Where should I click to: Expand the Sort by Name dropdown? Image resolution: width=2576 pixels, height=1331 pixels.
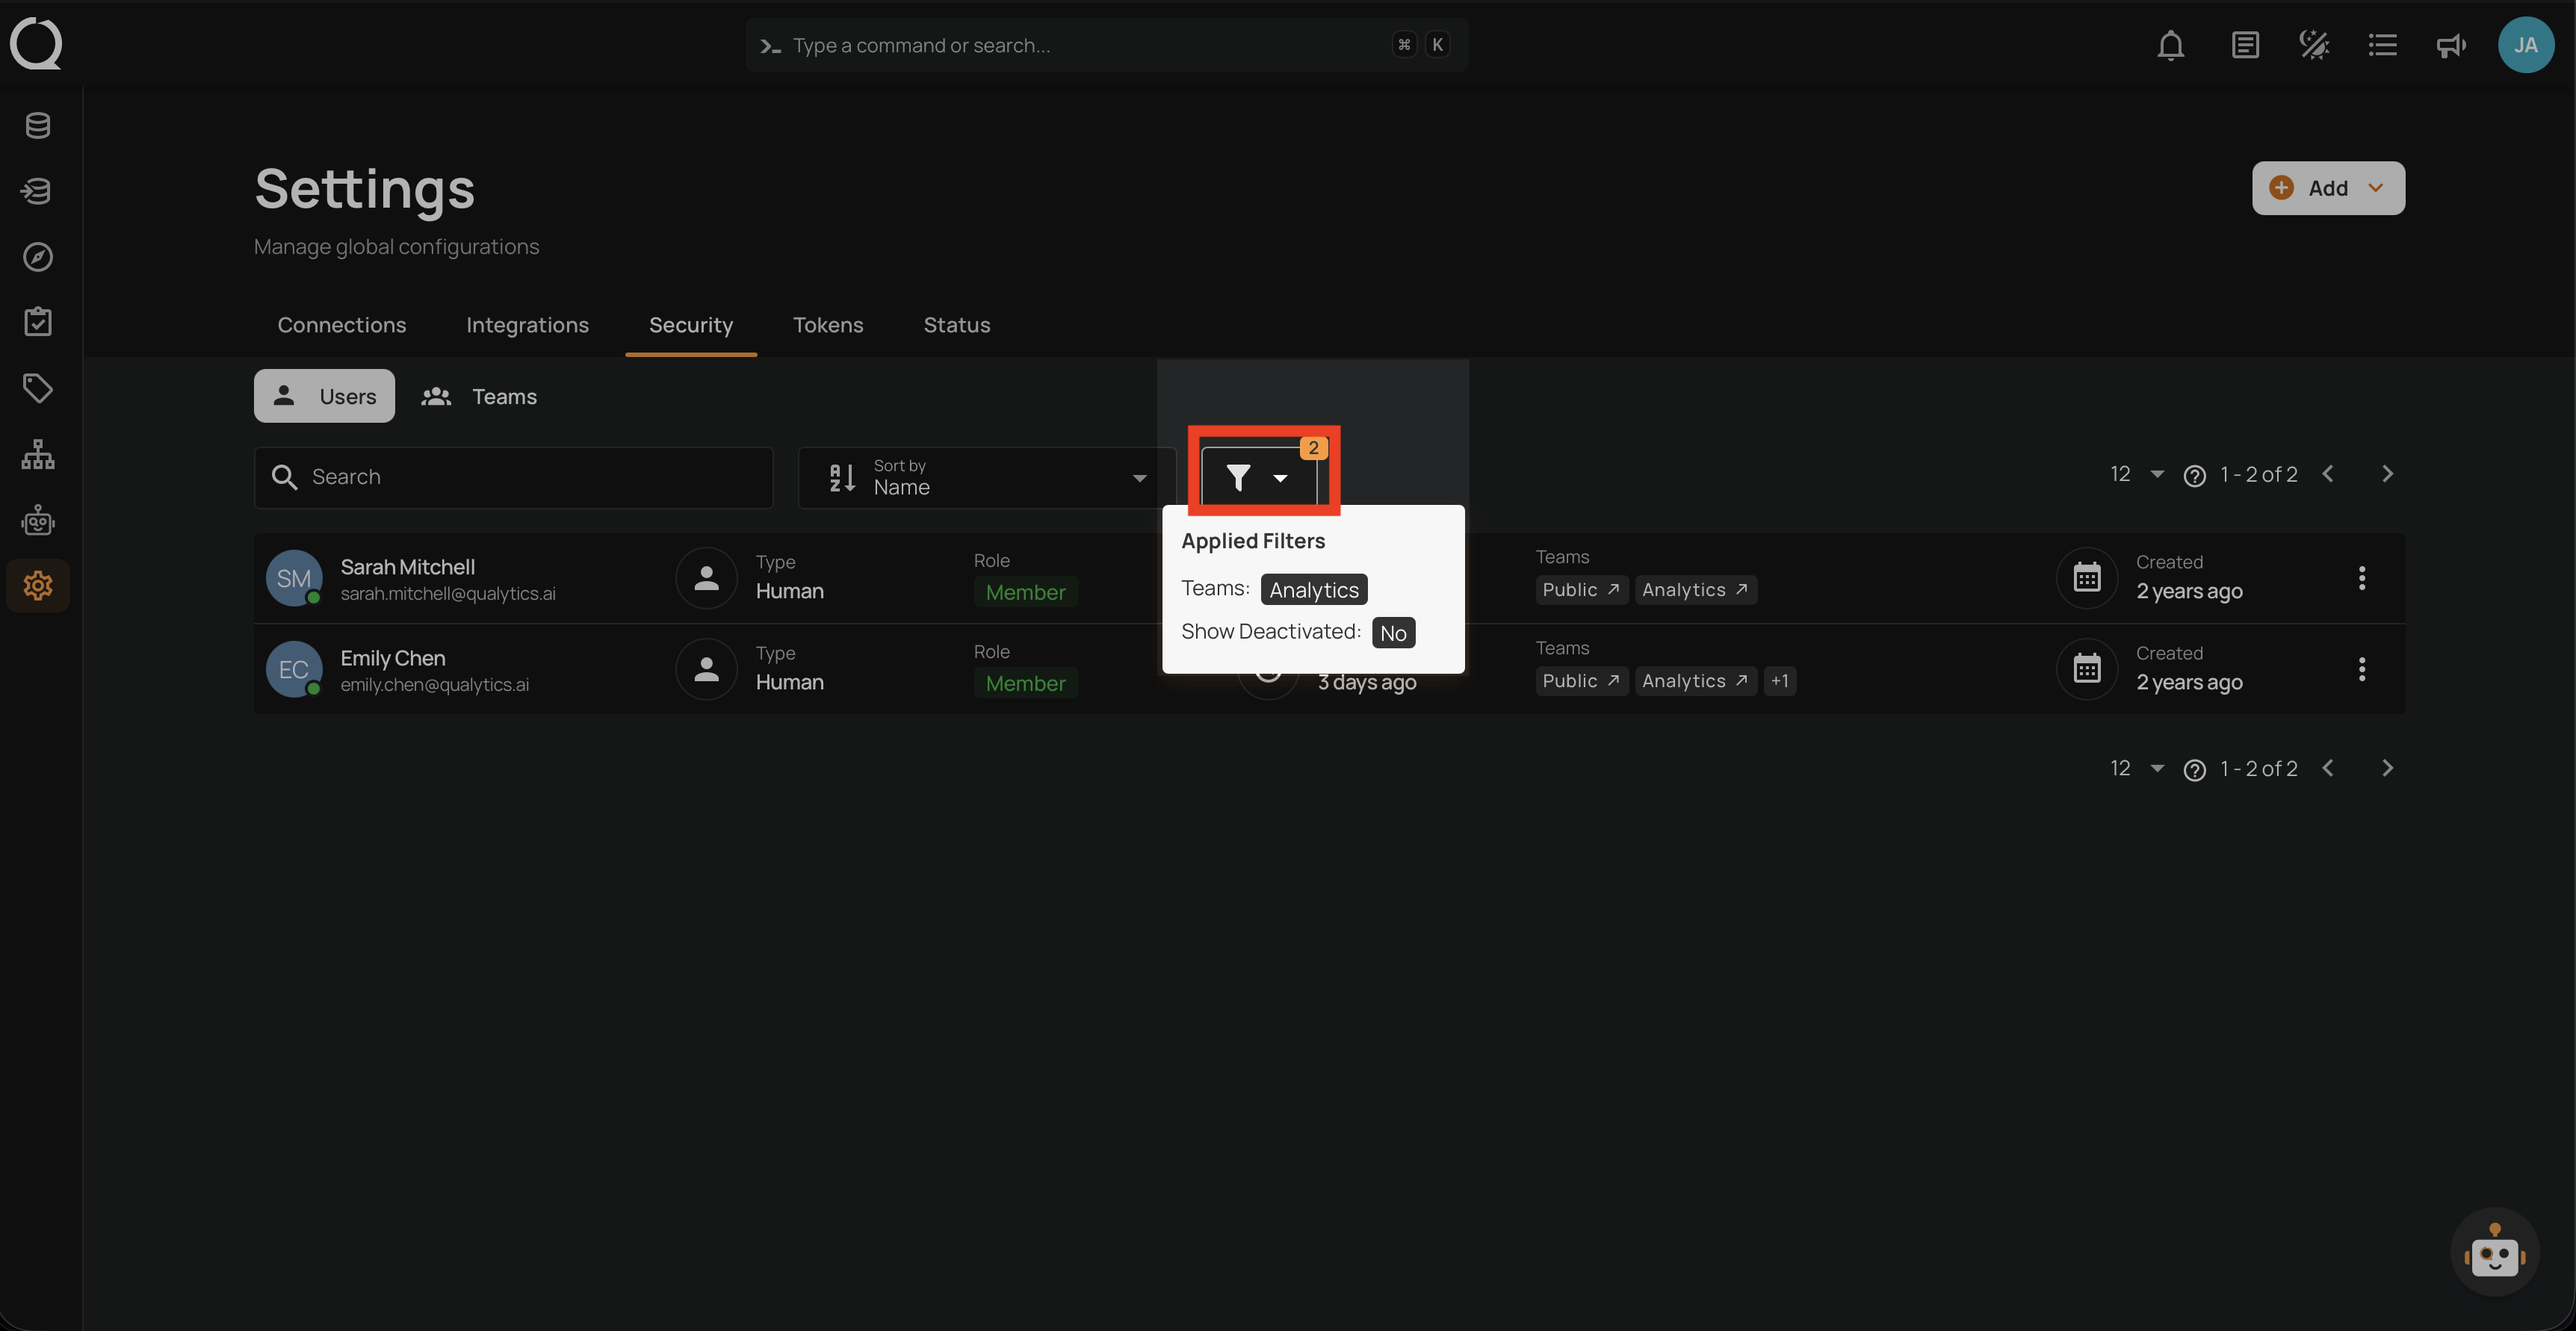coord(986,477)
